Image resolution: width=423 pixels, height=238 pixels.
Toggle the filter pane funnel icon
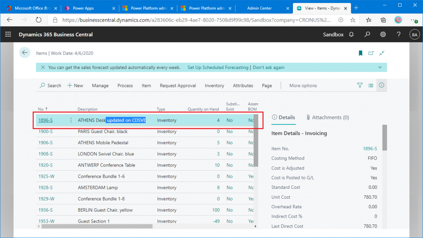[360, 85]
